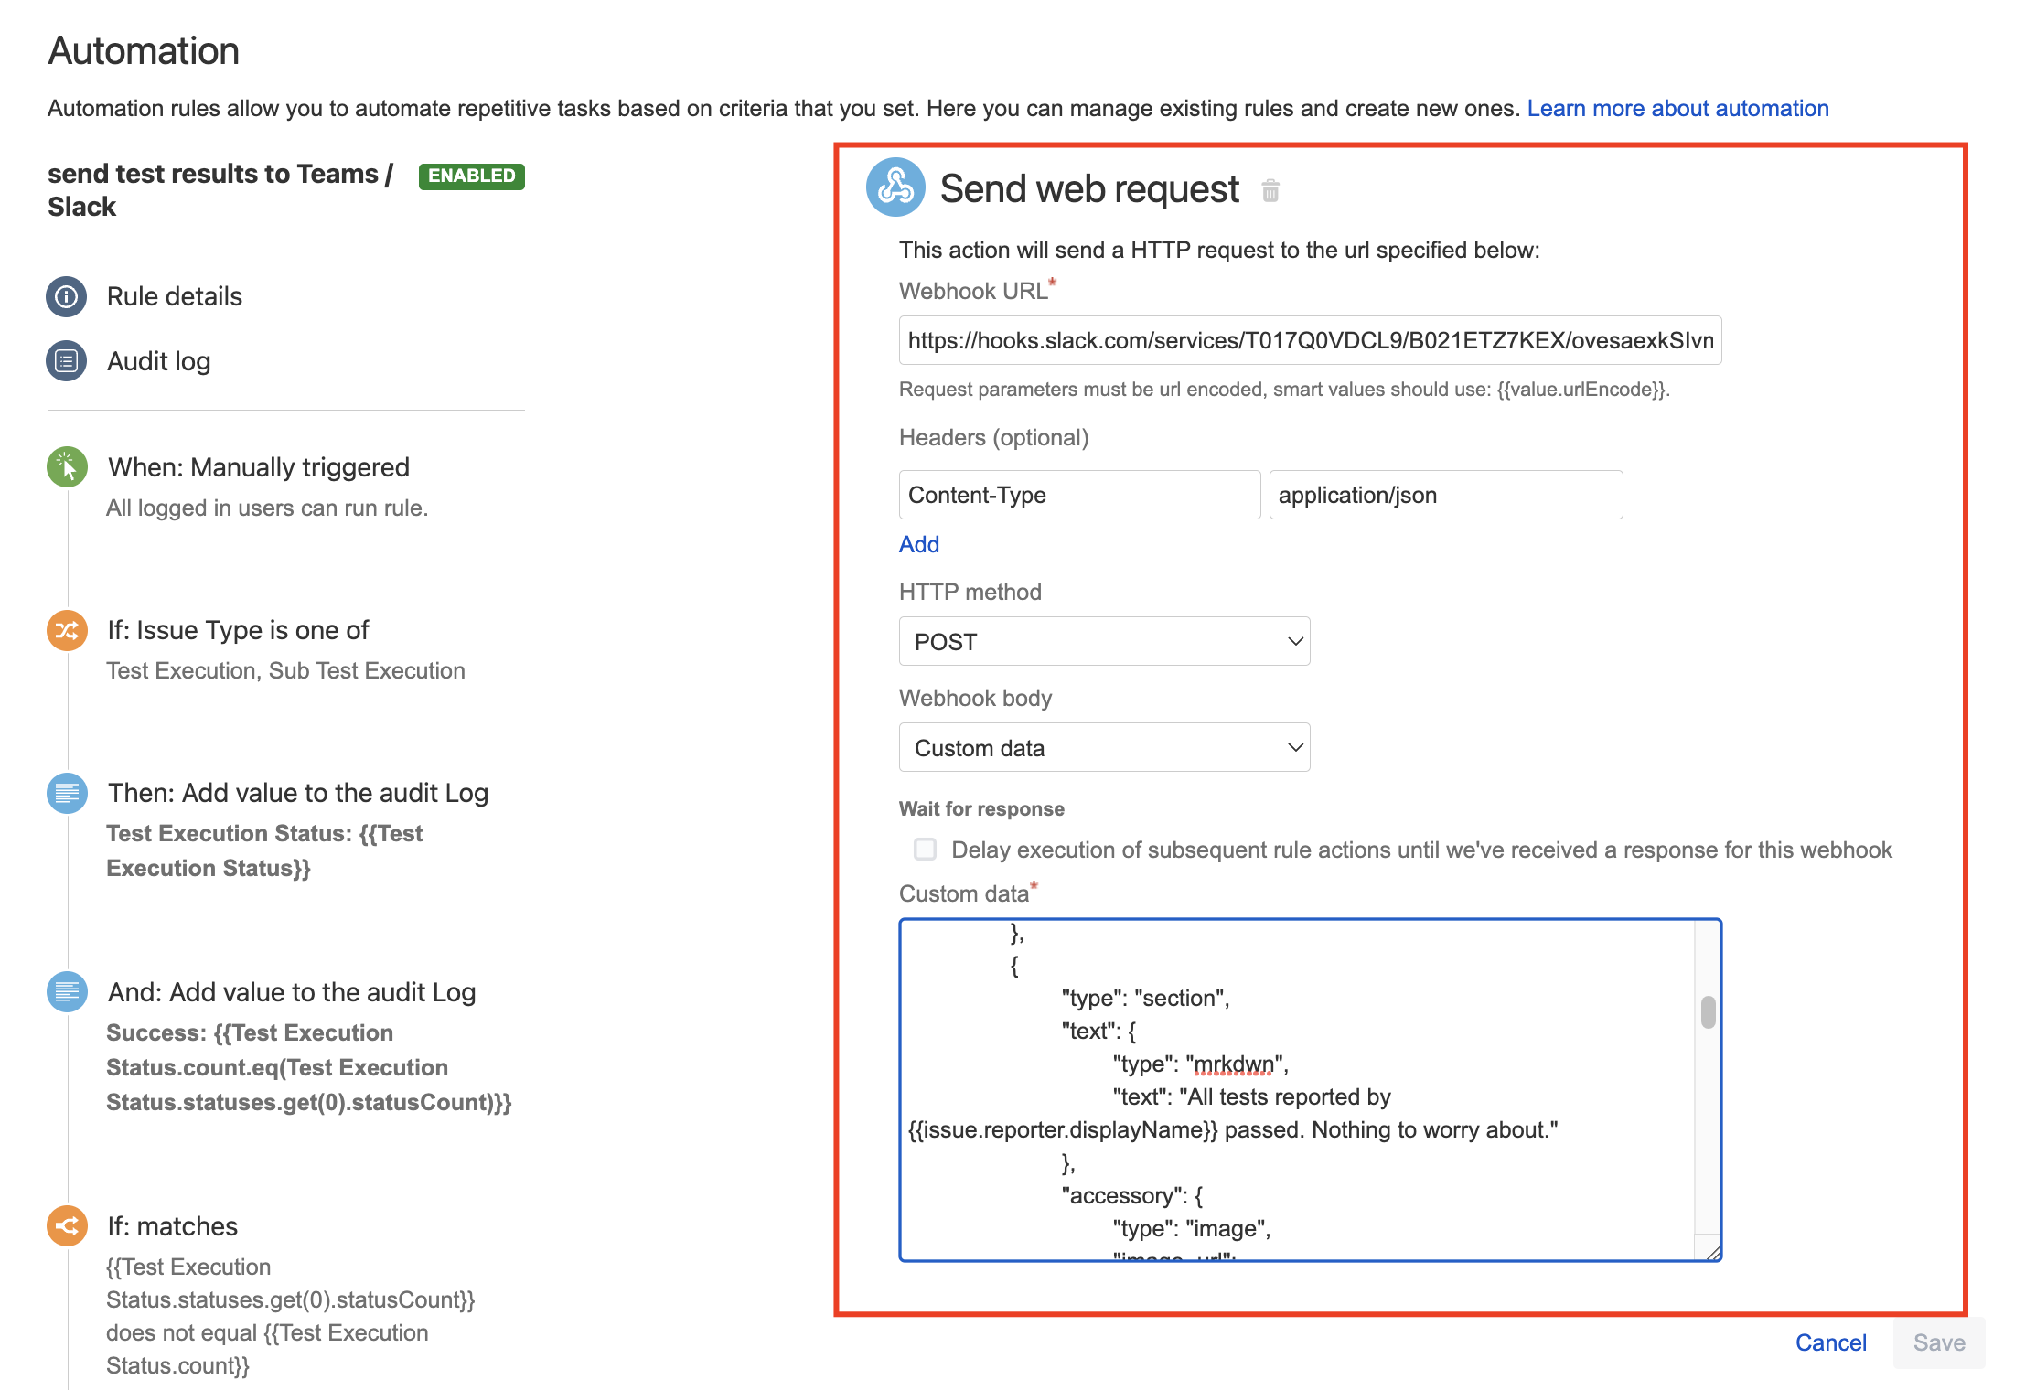Click the rule name 'send test results to Teams / Slack'
This screenshot has height=1390, width=2036.
coord(220,190)
